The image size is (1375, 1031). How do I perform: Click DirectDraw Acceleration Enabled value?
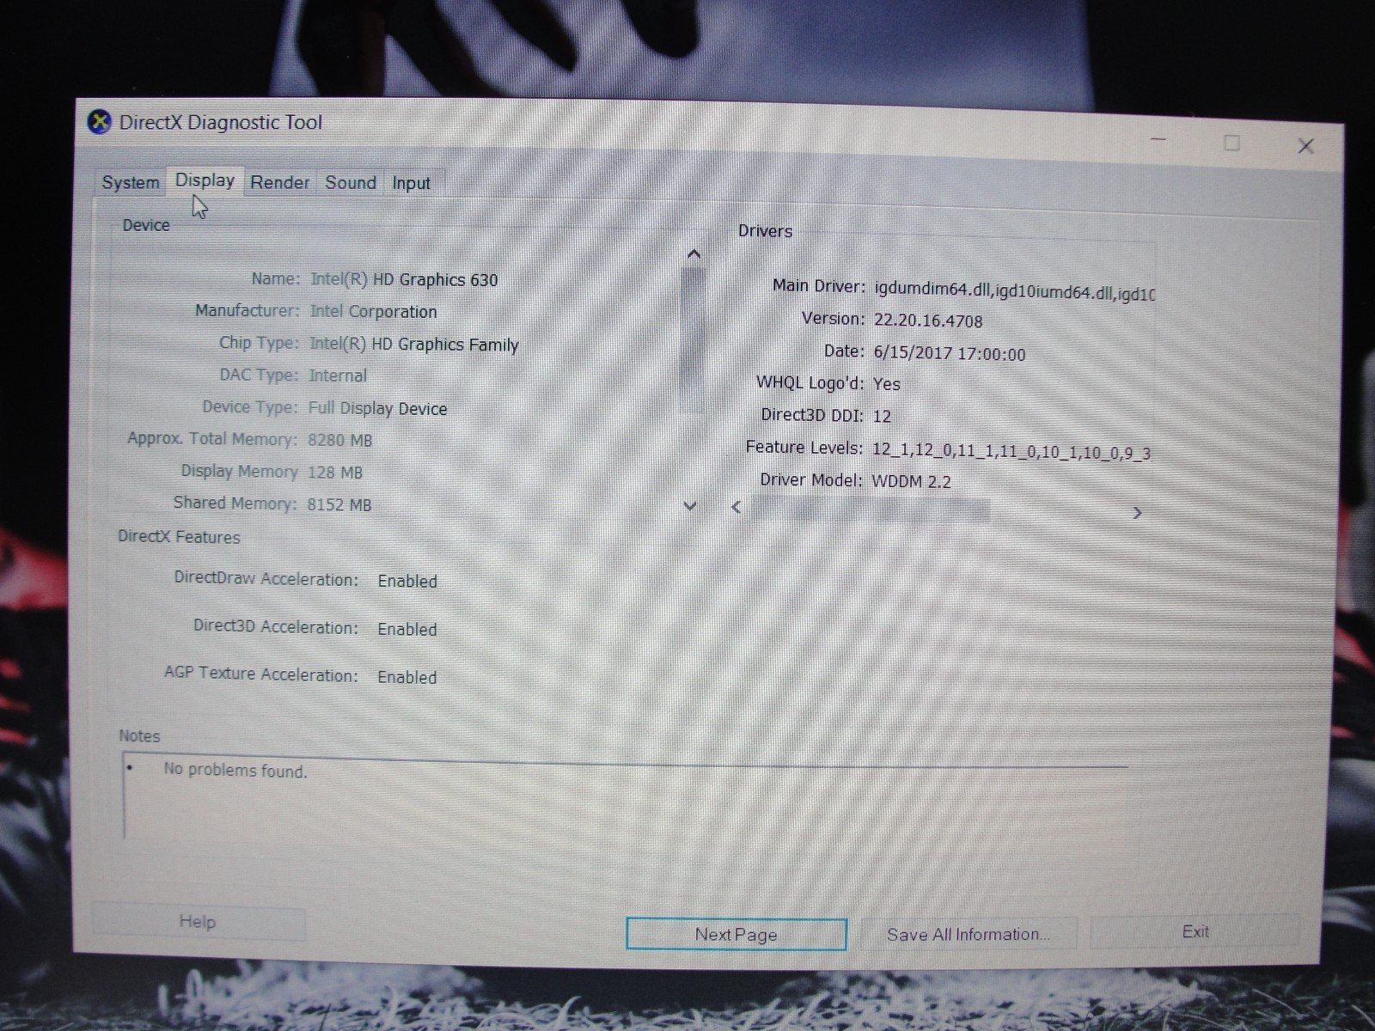[x=407, y=582]
